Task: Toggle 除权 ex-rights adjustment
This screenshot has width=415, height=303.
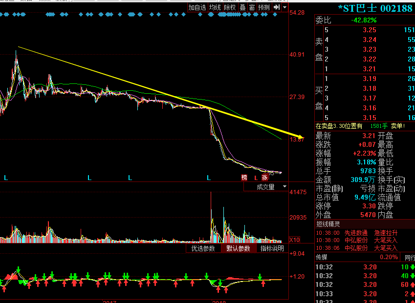Action: tap(230, 7)
